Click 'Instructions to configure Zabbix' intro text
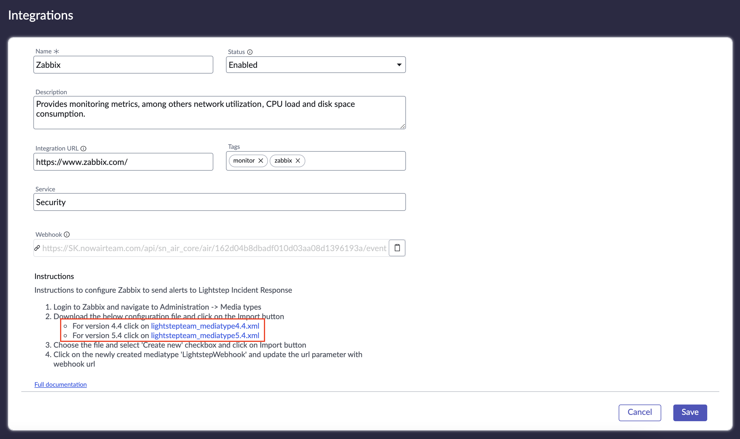Image resolution: width=740 pixels, height=439 pixels. coord(163,290)
